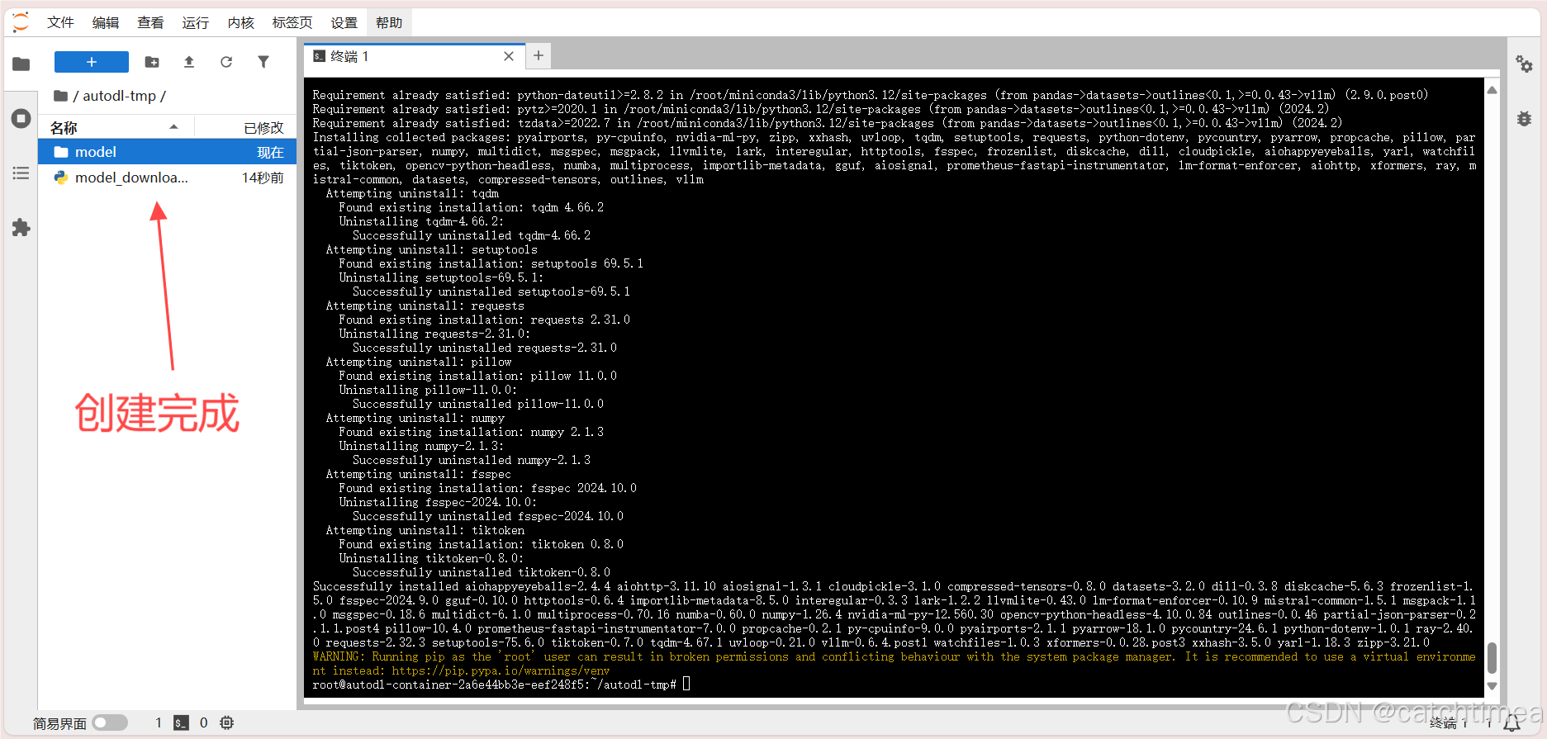Screen dimensions: 1547x739
Task: Open the 编辑 menu
Action: (x=105, y=23)
